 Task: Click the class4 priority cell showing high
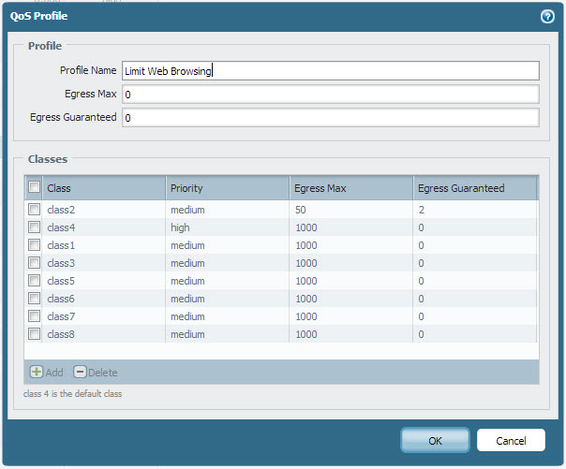click(x=227, y=227)
